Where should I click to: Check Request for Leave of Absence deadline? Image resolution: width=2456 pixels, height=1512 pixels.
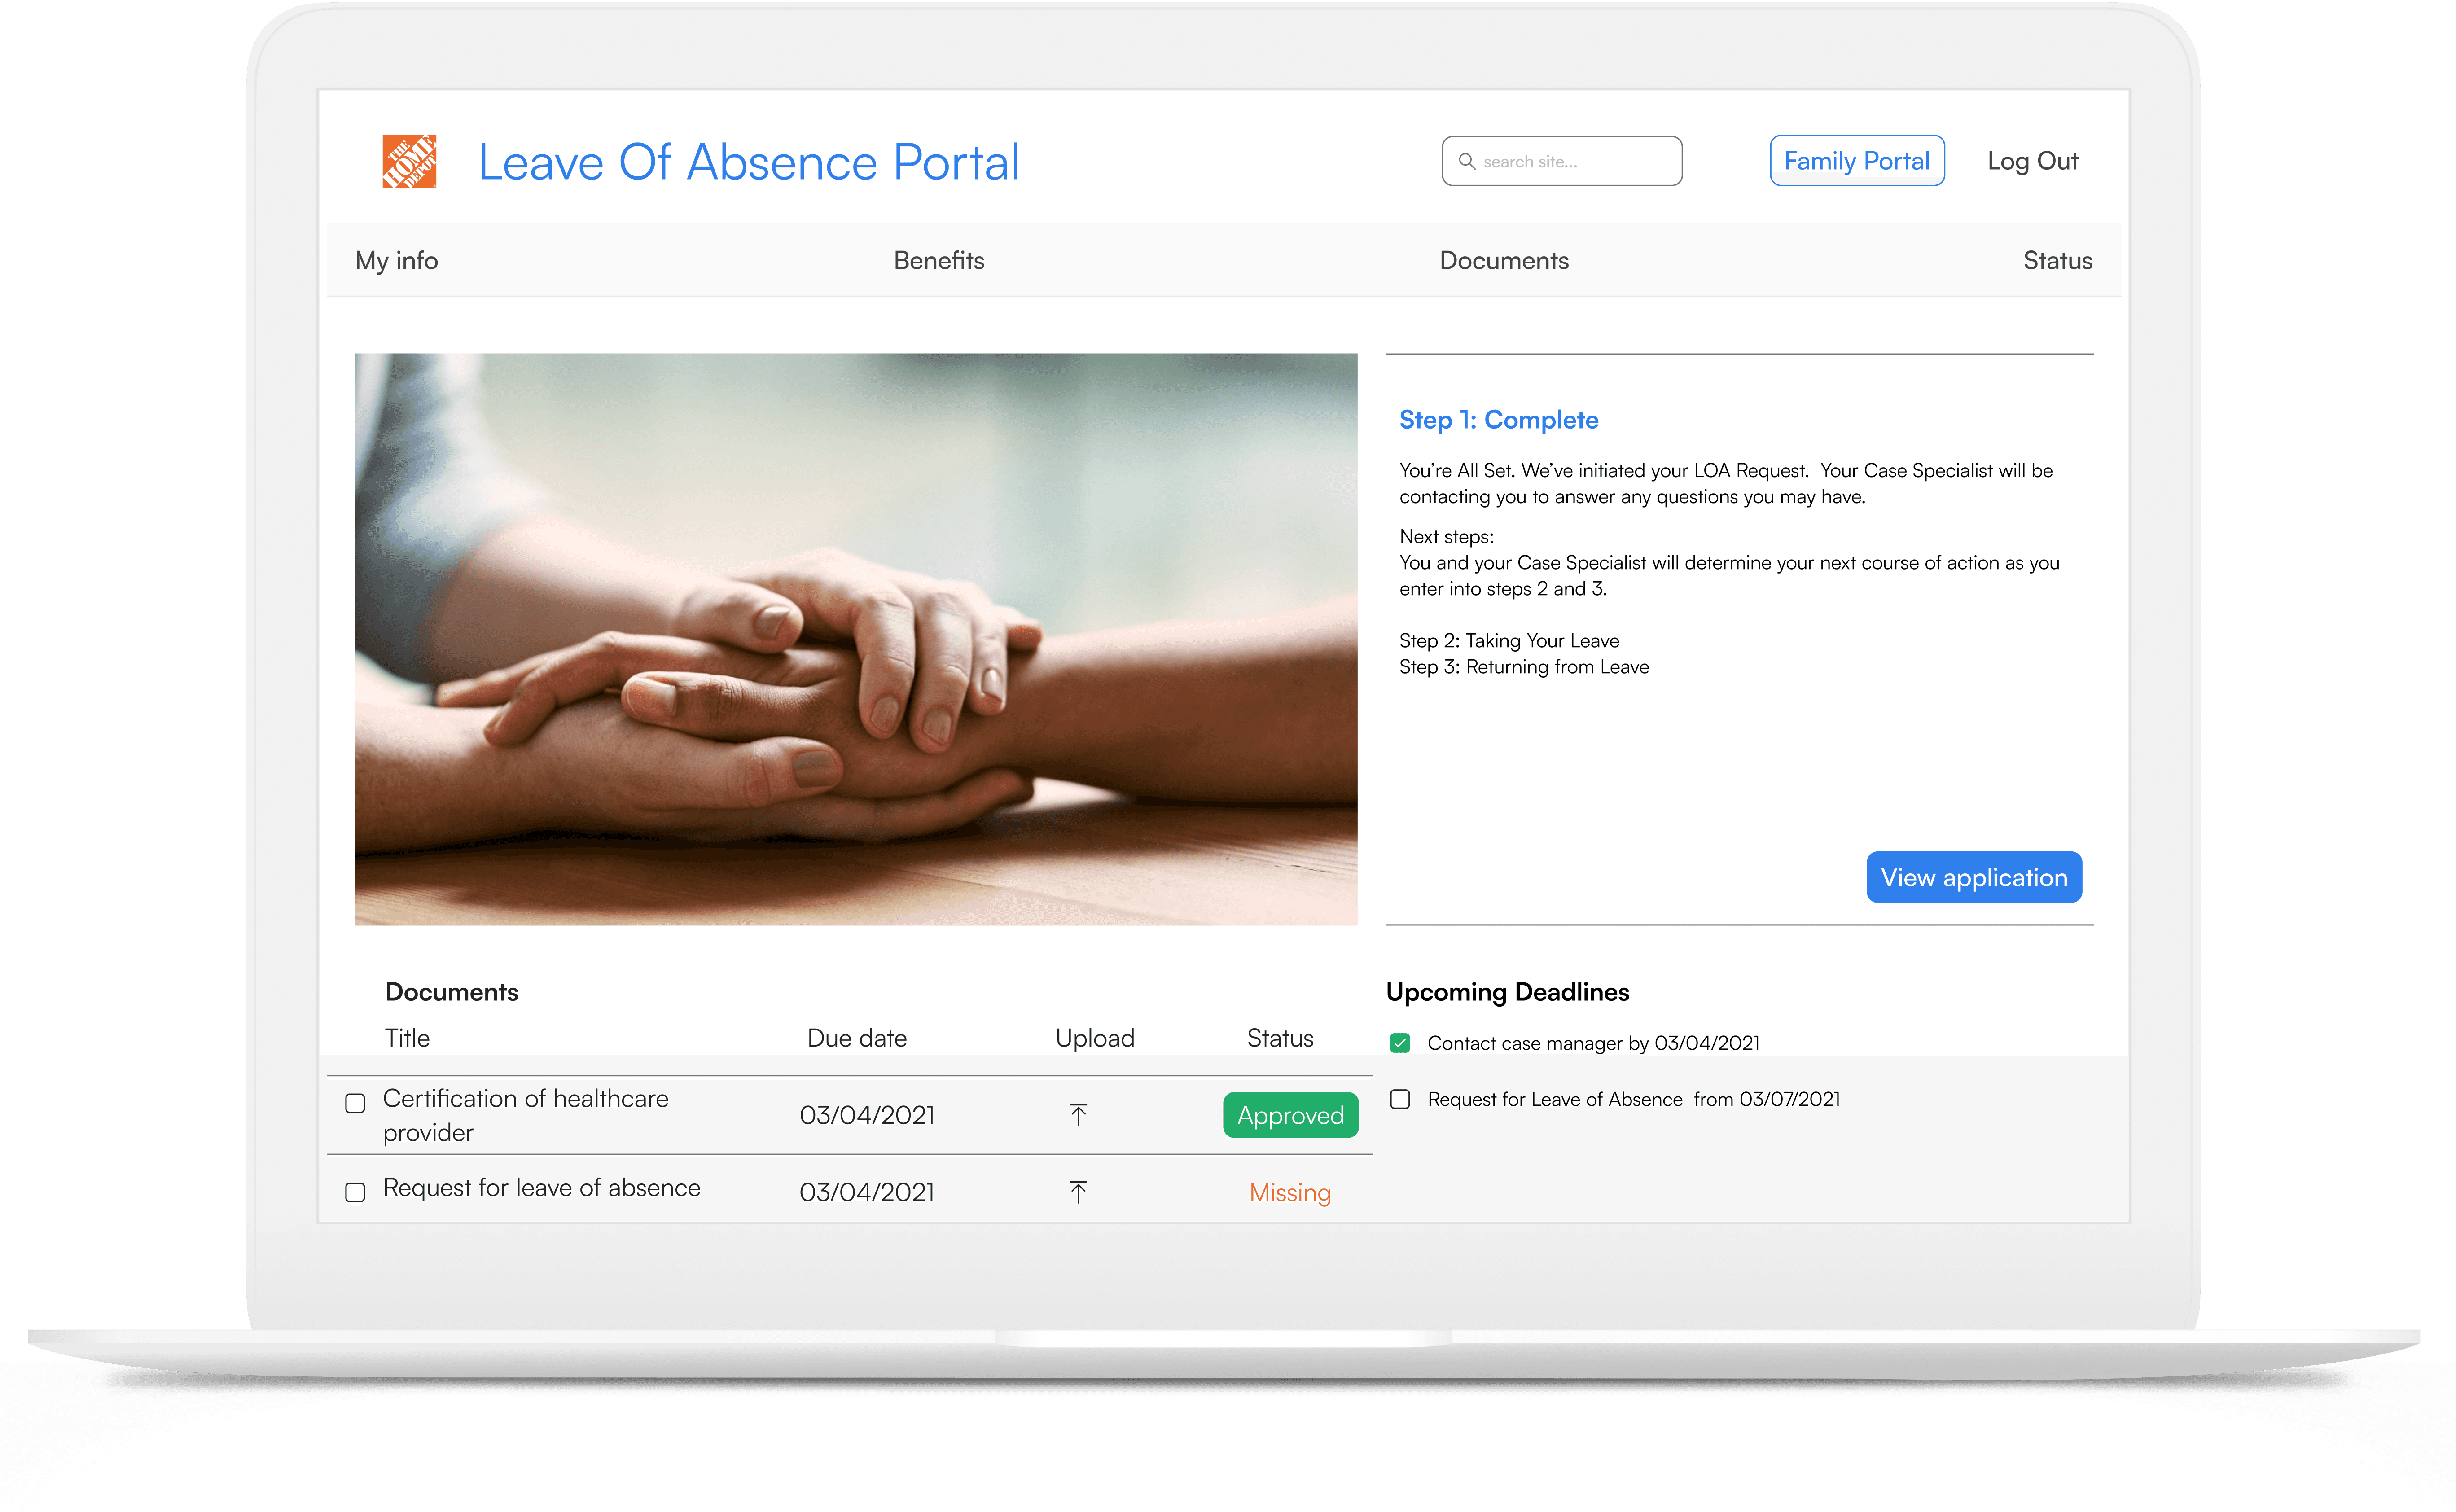point(1400,1099)
